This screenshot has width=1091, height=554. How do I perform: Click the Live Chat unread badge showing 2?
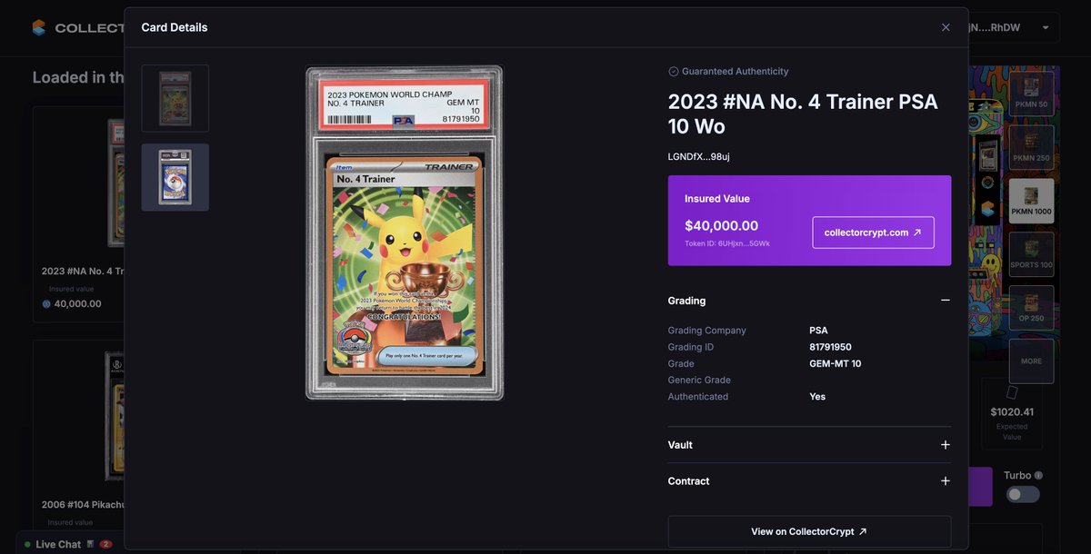click(105, 544)
